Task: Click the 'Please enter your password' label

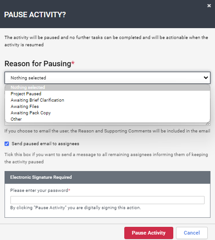Action: coord(40,191)
